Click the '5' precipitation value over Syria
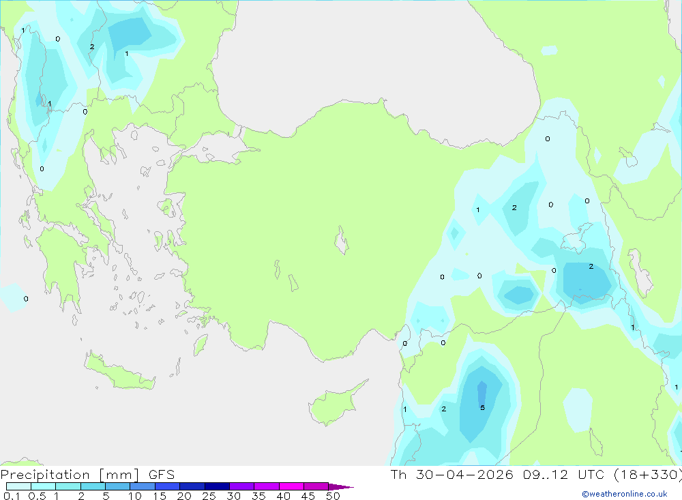Screen dimensions: 682x500 click(482, 408)
